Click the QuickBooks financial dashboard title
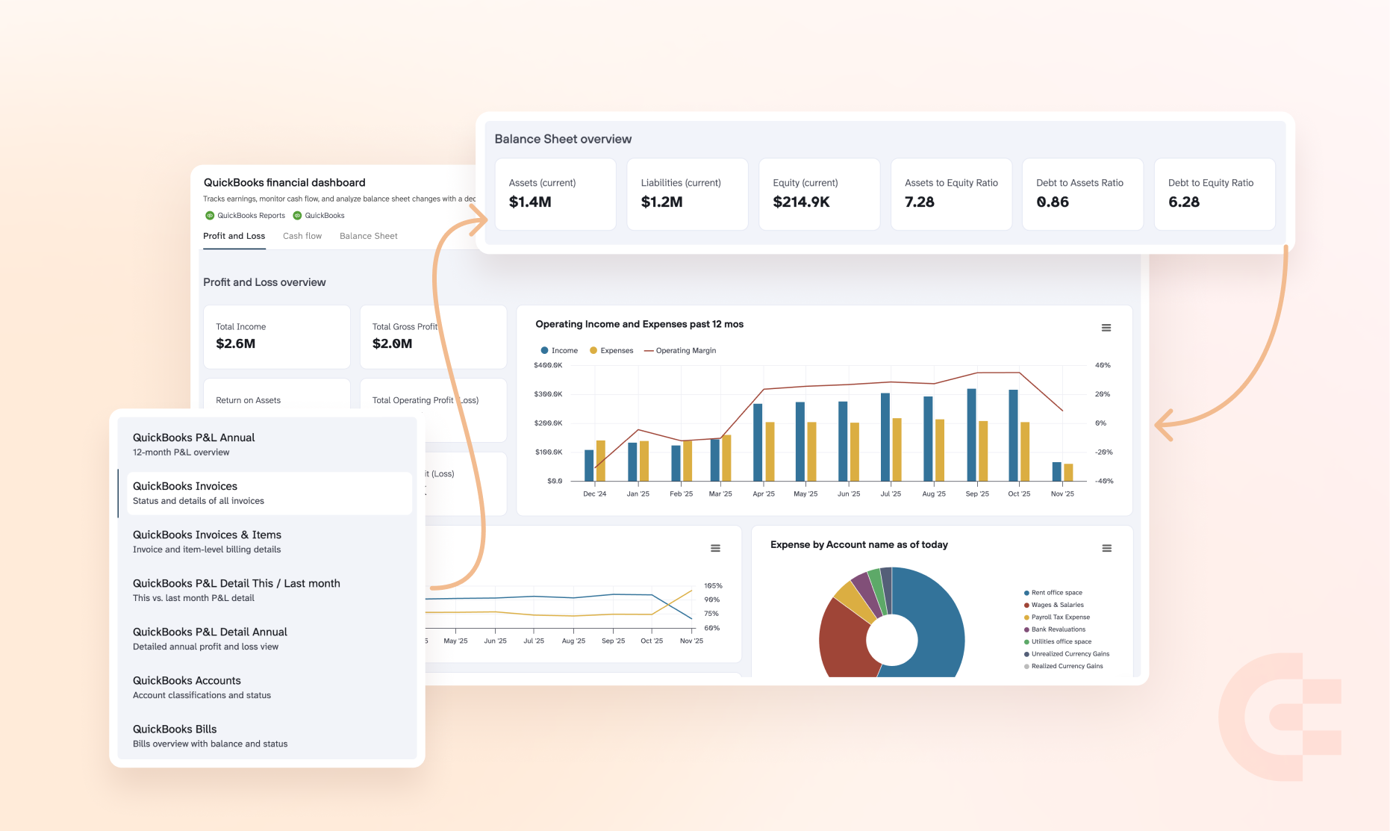Image resolution: width=1390 pixels, height=831 pixels. tap(284, 182)
